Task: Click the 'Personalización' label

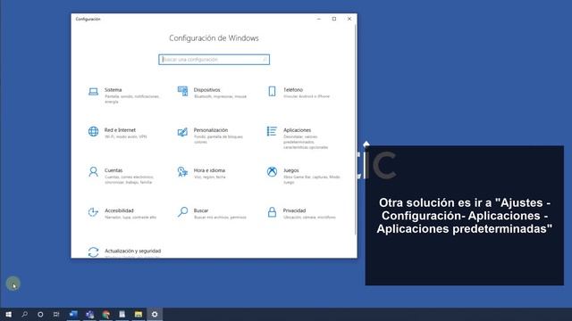Action: [211, 130]
